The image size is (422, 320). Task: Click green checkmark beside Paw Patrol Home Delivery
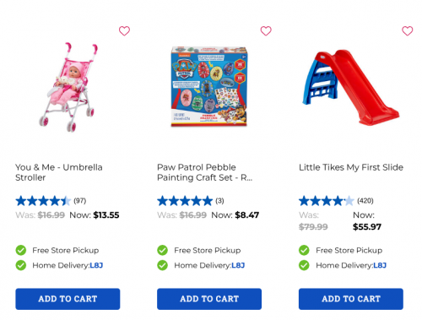click(x=162, y=265)
